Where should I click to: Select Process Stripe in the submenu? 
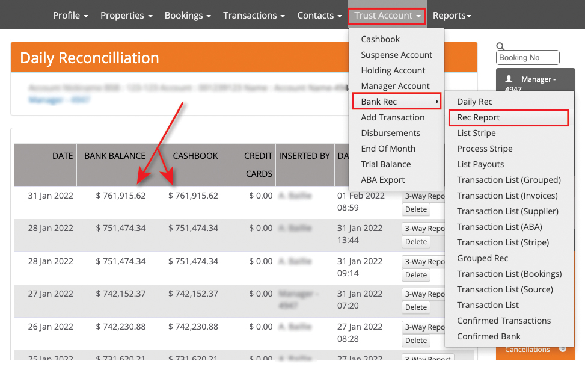(485, 149)
